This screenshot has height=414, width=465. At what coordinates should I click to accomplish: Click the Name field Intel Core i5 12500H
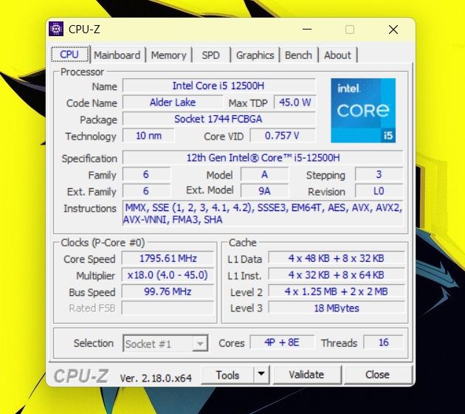point(219,86)
